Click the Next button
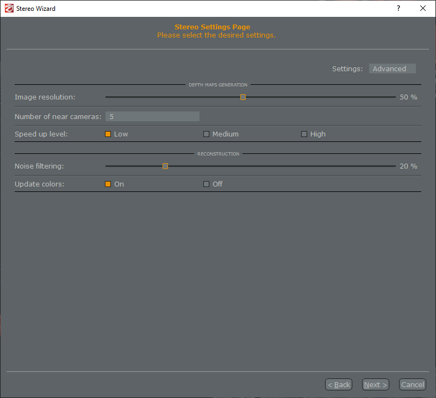 [375, 384]
